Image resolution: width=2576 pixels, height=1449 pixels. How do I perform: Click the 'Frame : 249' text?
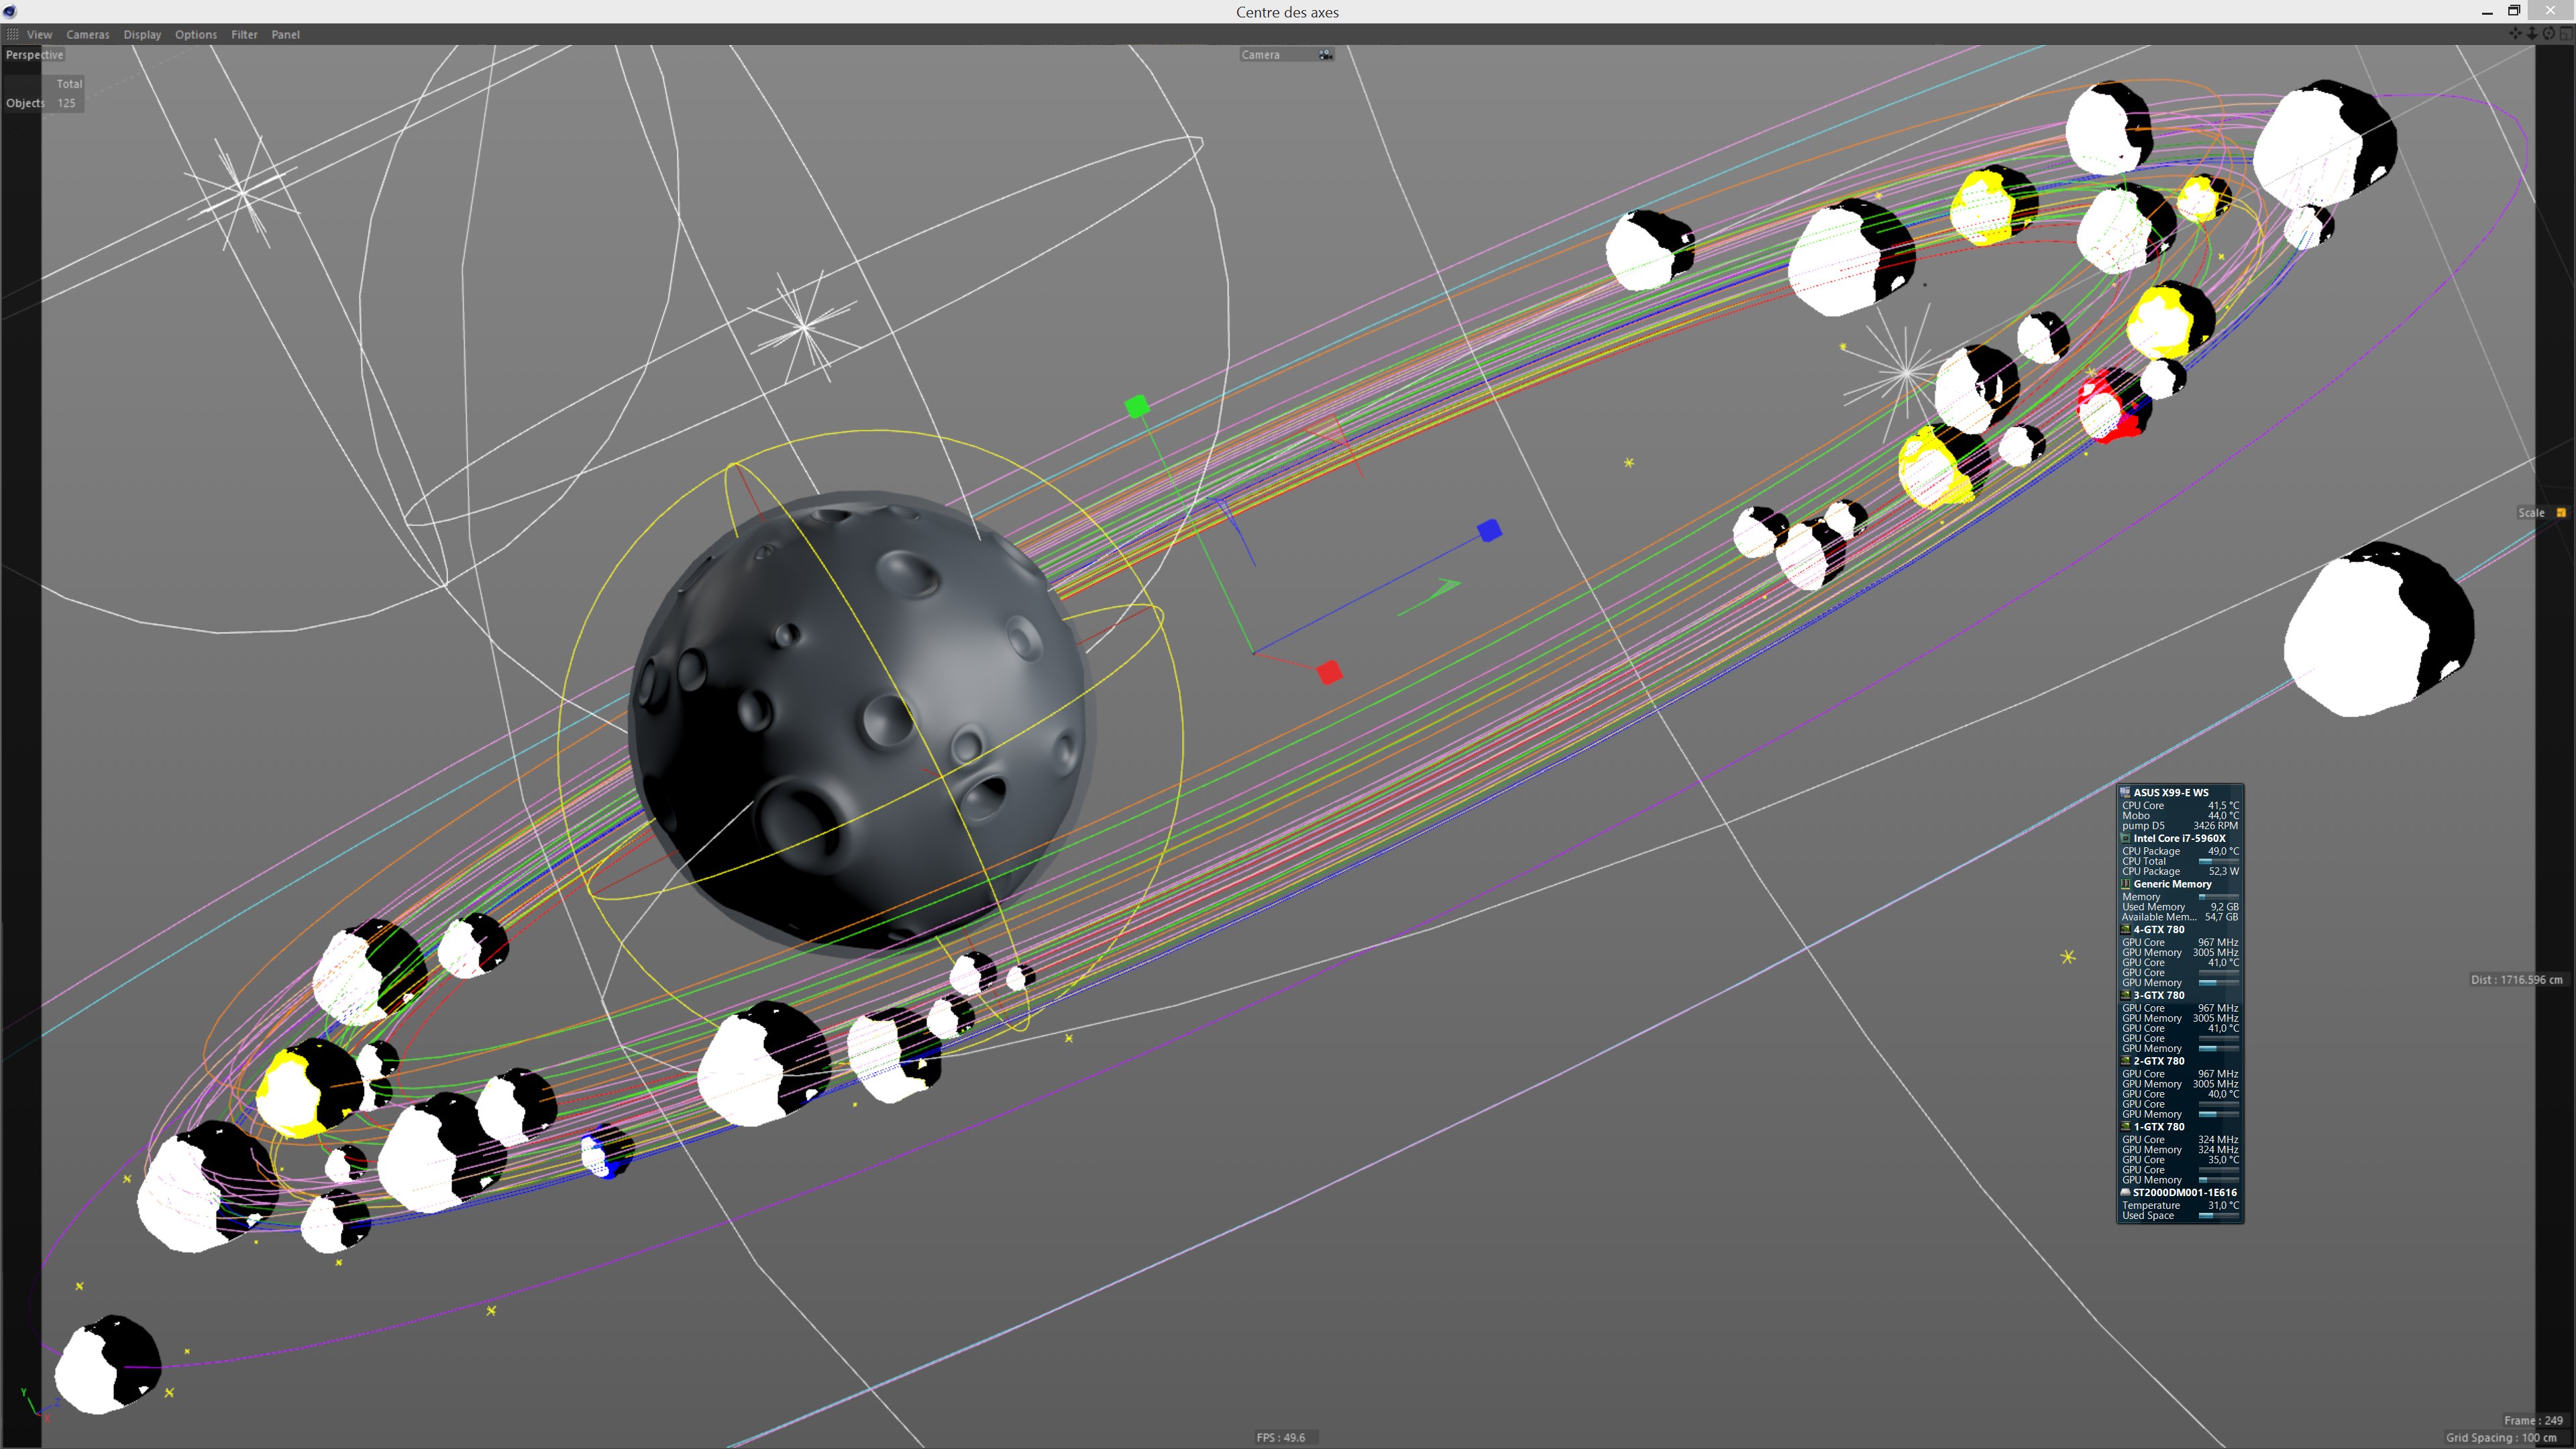tap(2533, 1421)
